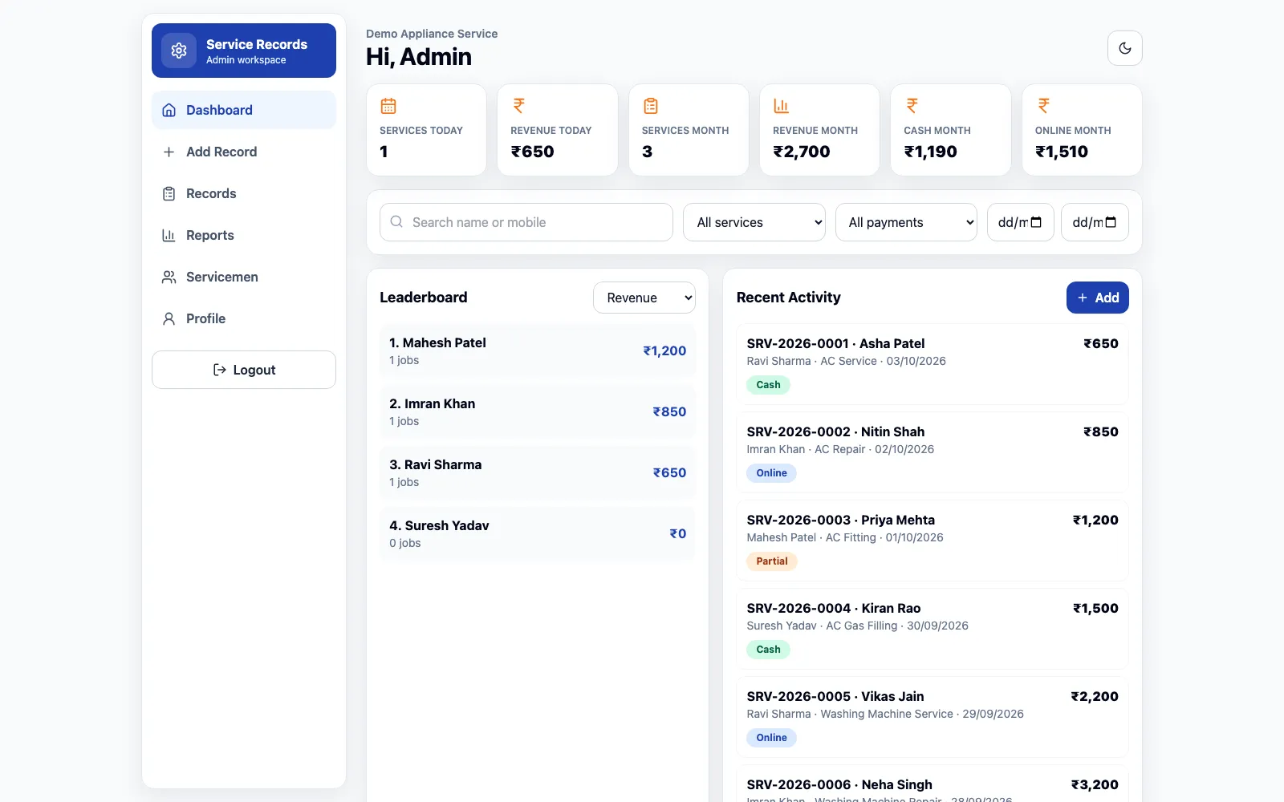Click the rupee icon on Online Month card

1043,106
